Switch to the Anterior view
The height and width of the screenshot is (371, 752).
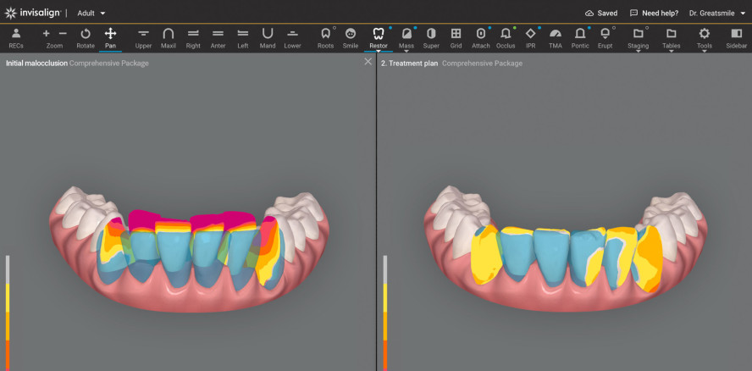[218, 37]
